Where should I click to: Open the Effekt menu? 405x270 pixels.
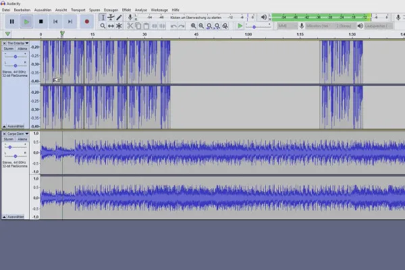(126, 10)
